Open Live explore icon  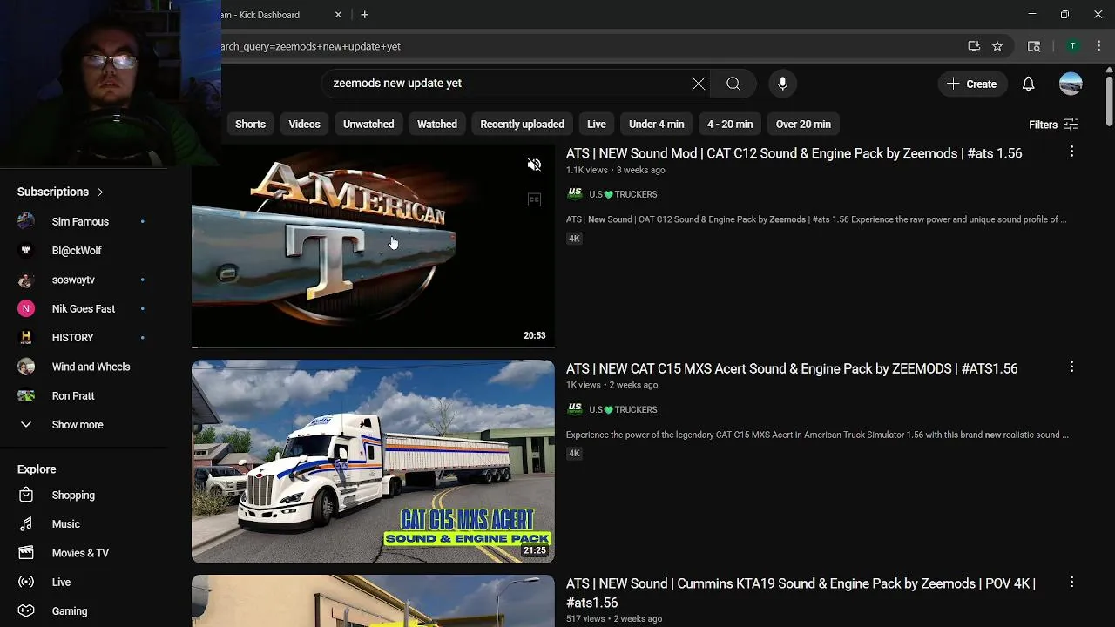coord(26,582)
